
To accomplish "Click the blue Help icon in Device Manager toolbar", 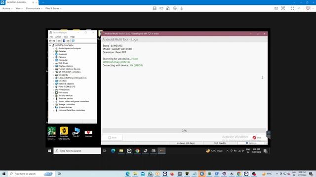I will (x=64, y=41).
